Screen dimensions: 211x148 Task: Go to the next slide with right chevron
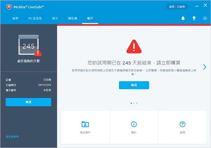204,67
